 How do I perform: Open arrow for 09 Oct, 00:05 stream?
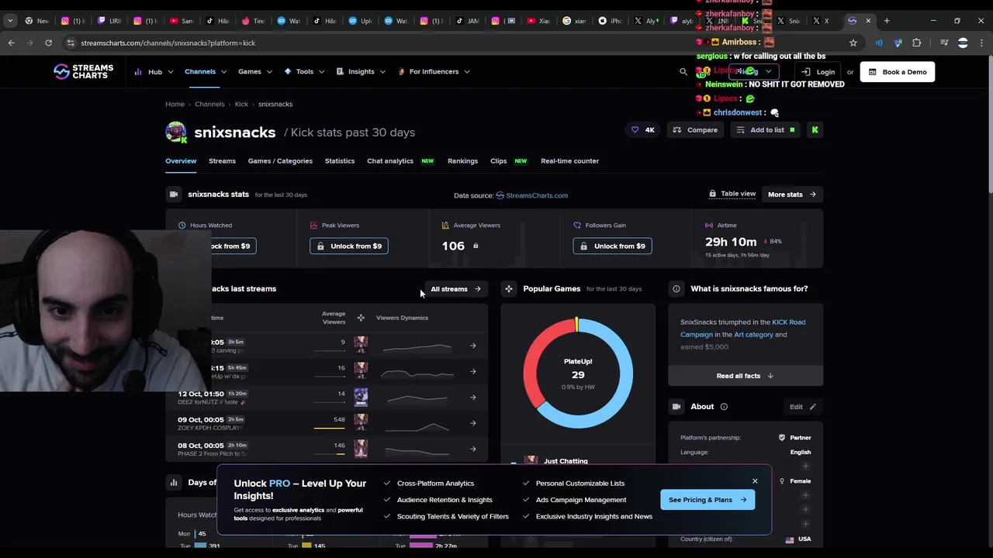pos(473,423)
